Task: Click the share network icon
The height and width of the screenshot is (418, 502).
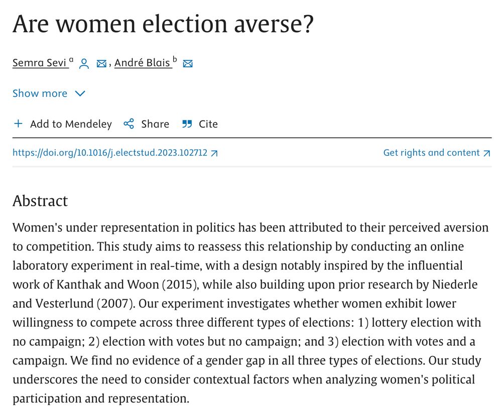Action: [129, 124]
